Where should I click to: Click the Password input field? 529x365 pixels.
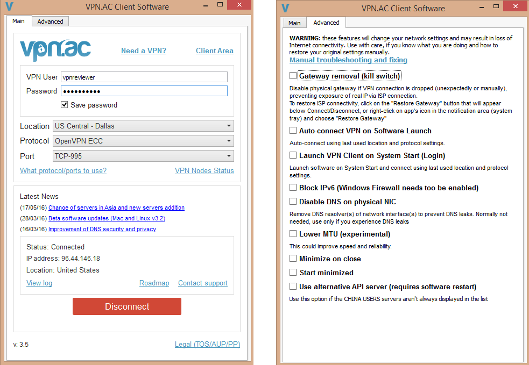point(144,91)
